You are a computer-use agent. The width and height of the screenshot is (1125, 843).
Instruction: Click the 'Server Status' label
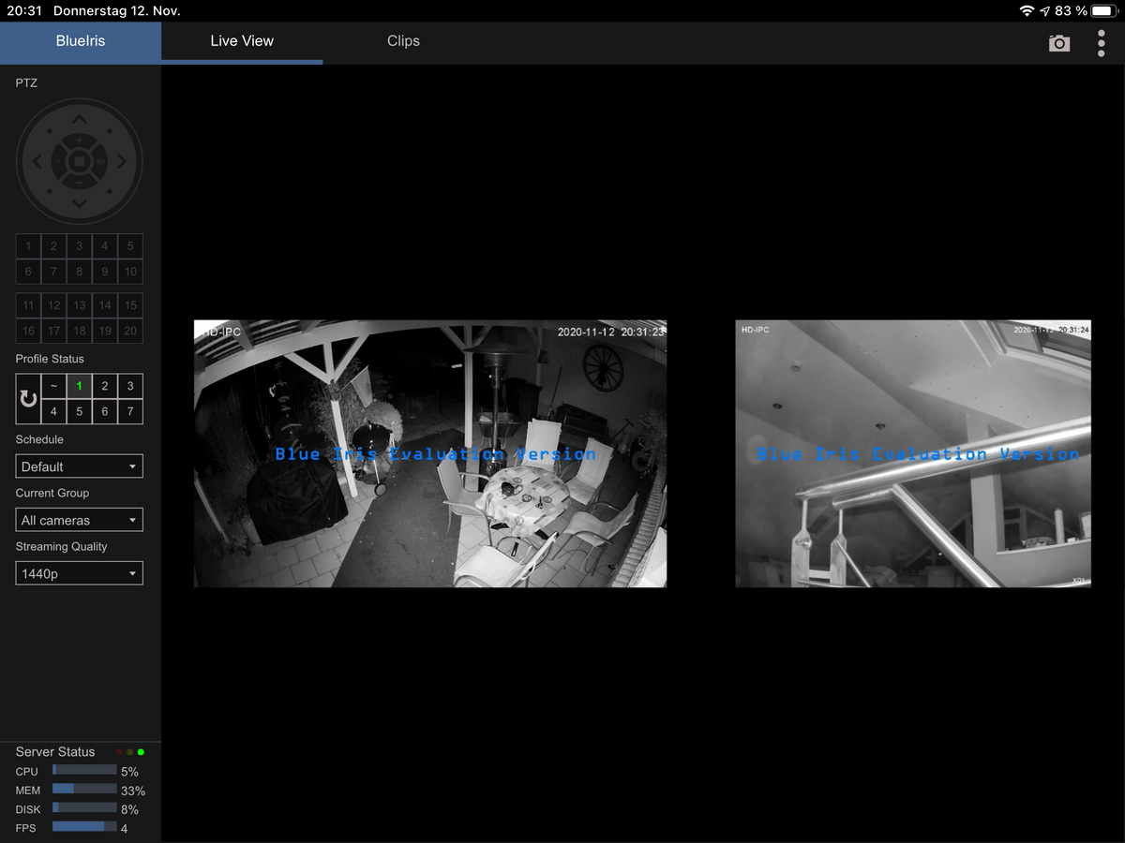55,752
